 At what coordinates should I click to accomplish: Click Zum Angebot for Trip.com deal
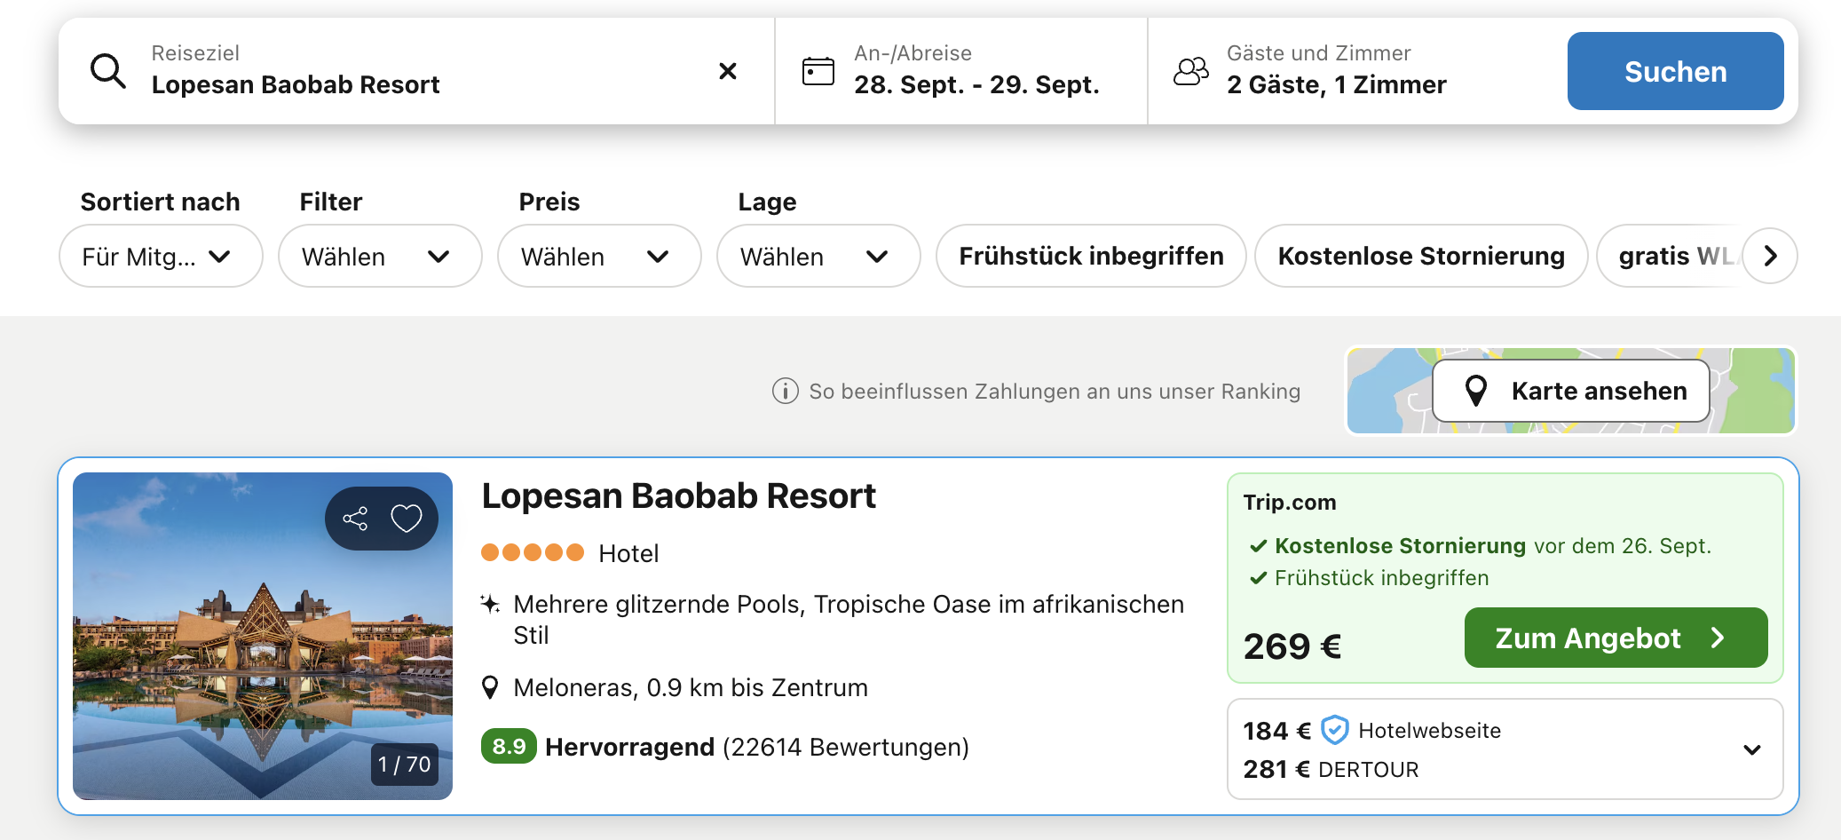1616,638
